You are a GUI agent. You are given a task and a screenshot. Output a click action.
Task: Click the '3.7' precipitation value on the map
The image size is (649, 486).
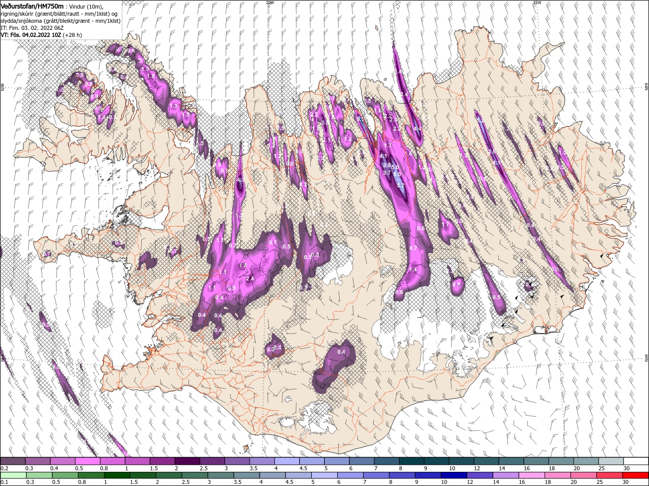coord(387,173)
